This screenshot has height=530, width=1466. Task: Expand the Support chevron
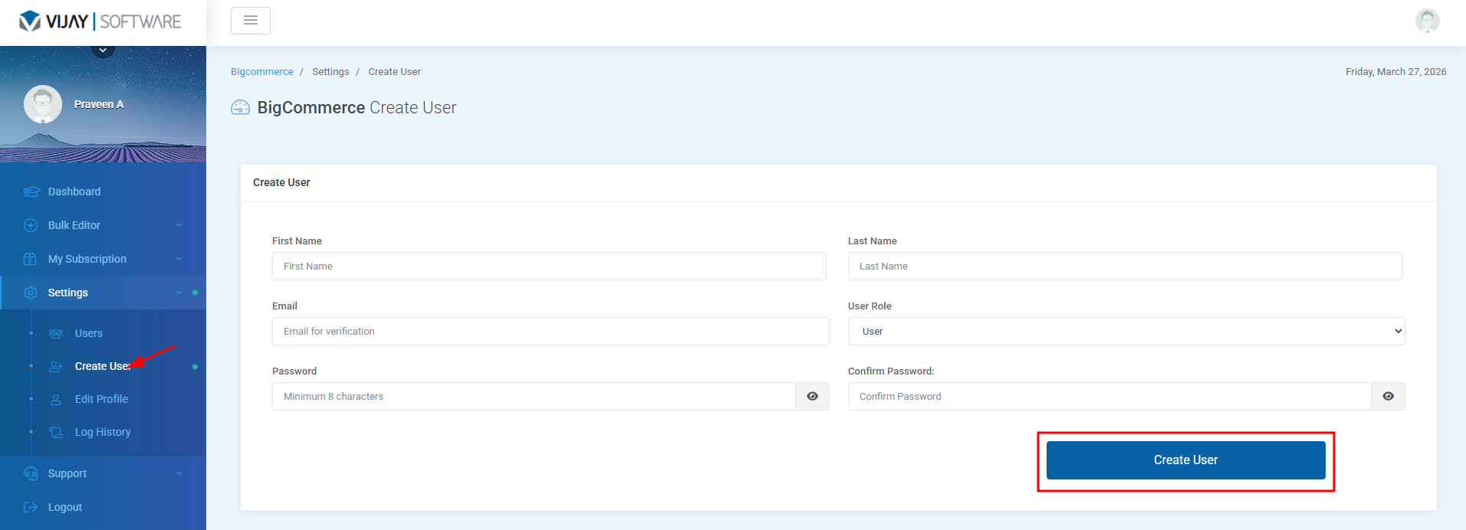pos(179,473)
